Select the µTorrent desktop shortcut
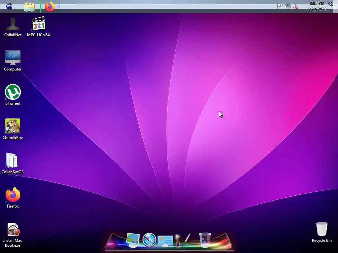Image resolution: width=338 pixels, height=253 pixels. click(13, 95)
